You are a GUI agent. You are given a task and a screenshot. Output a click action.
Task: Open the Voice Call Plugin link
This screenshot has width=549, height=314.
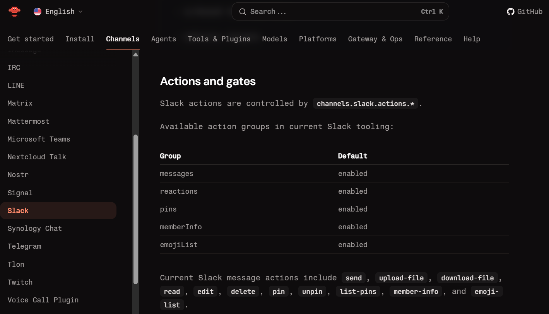click(x=43, y=300)
